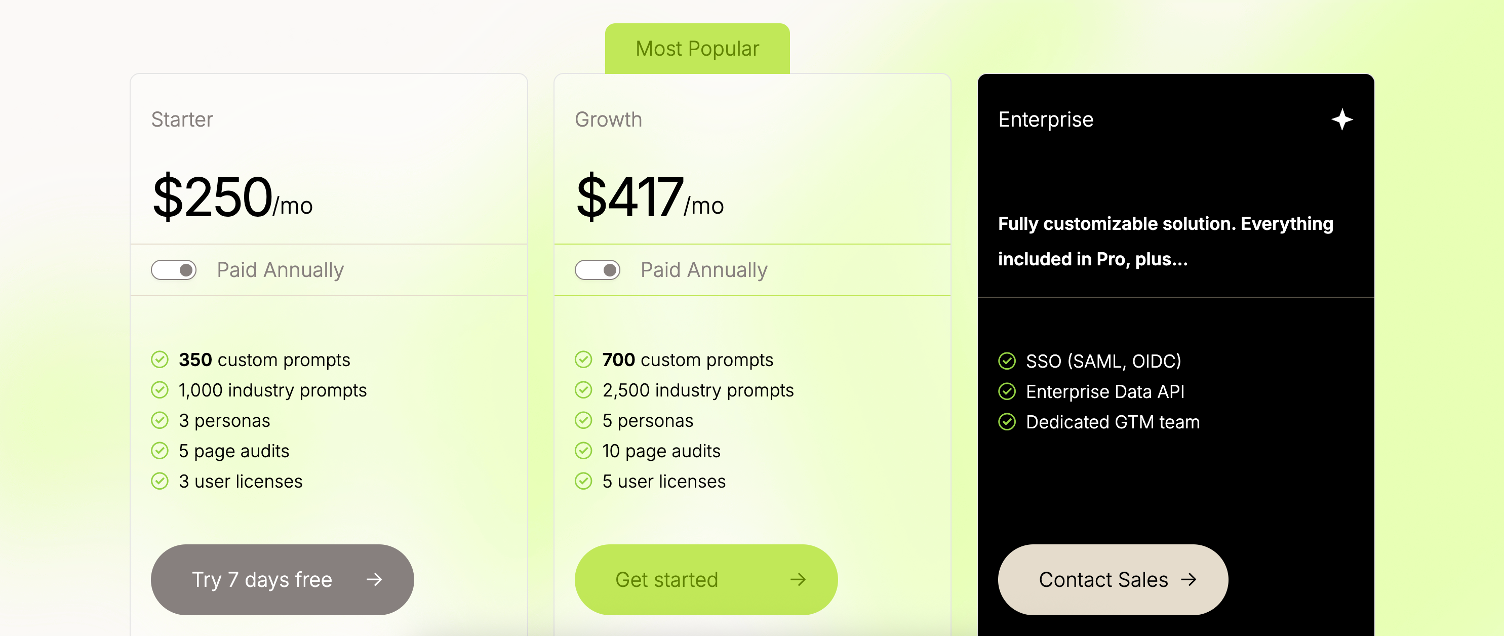Click the checkmark beside Enterprise Data API
The image size is (1504, 636).
click(1007, 391)
